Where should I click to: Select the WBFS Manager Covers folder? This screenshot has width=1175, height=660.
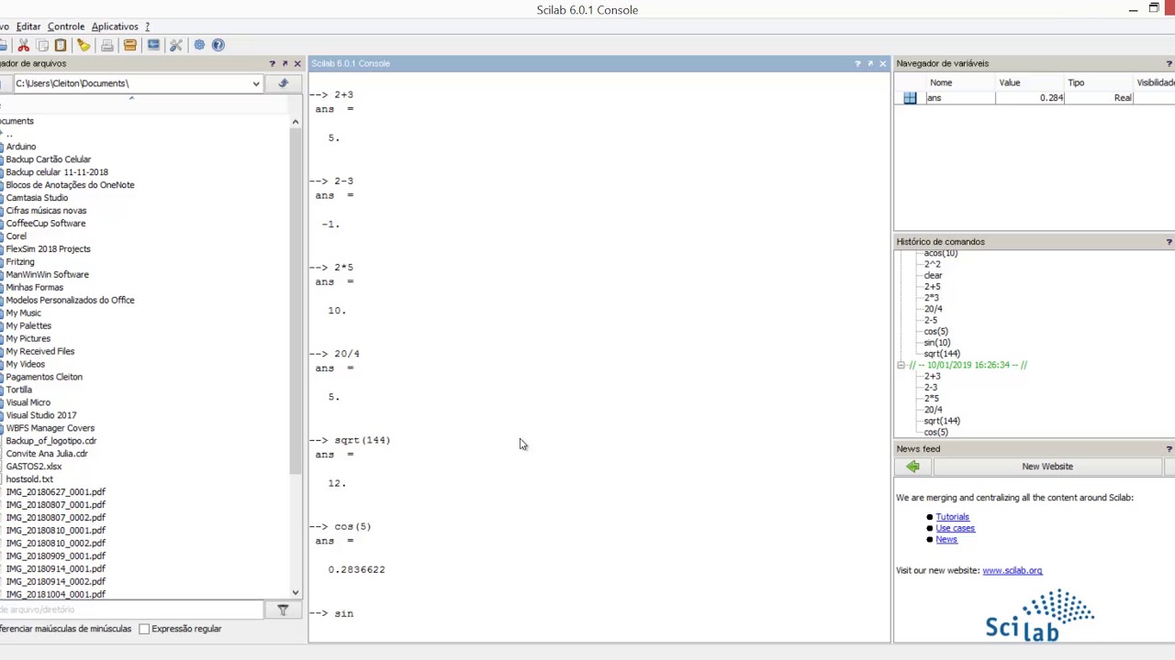(x=50, y=428)
